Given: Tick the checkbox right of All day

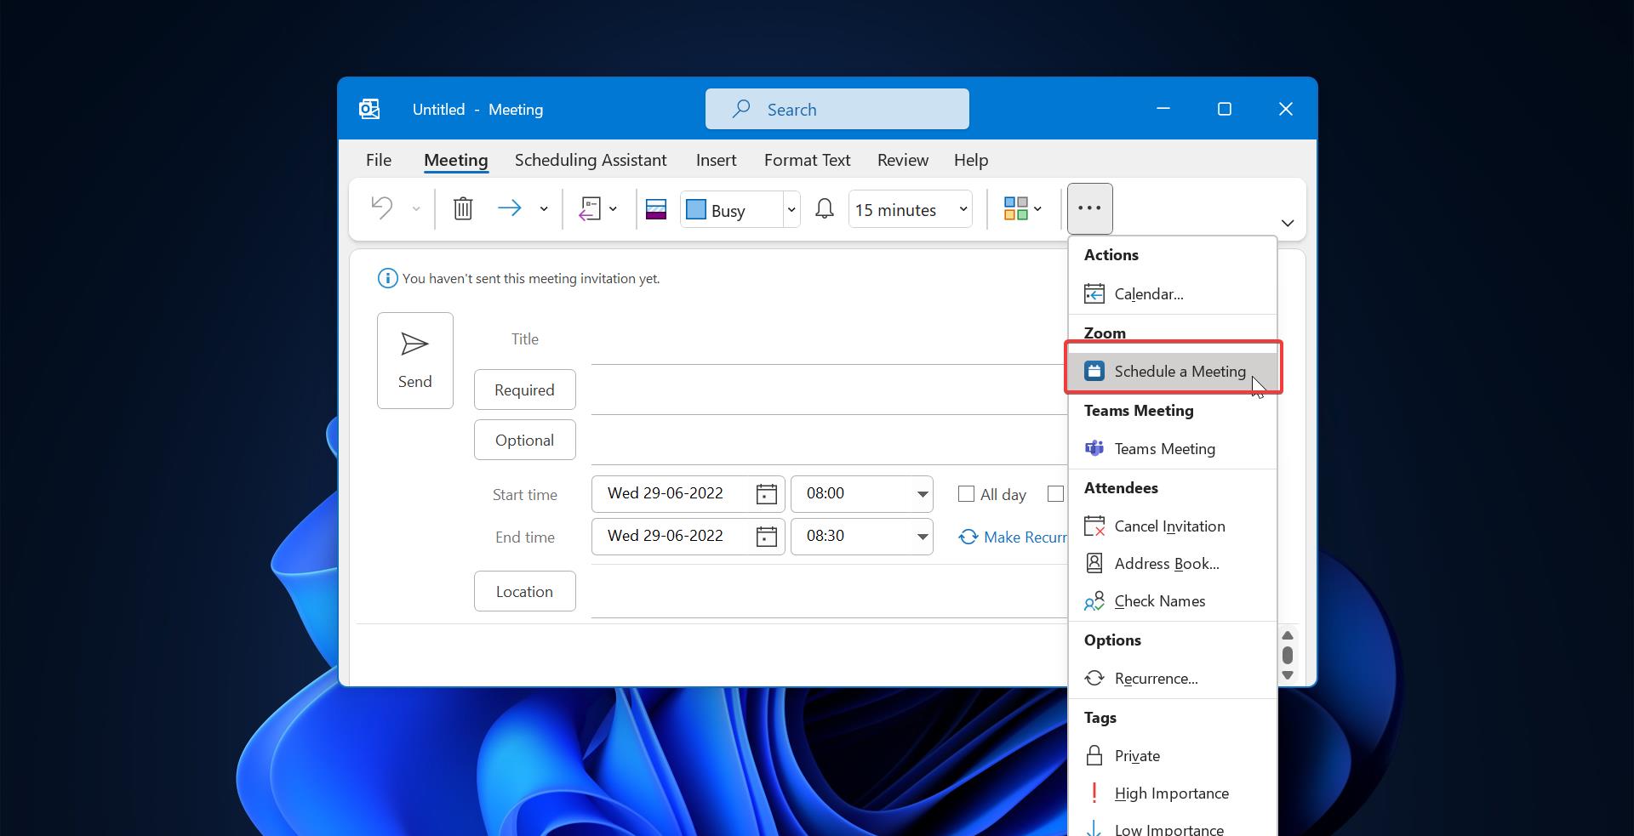Looking at the screenshot, I should coord(1055,494).
